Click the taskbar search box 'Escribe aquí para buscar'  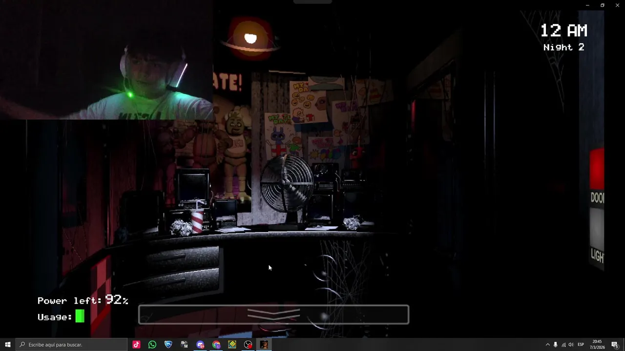pyautogui.click(x=71, y=345)
